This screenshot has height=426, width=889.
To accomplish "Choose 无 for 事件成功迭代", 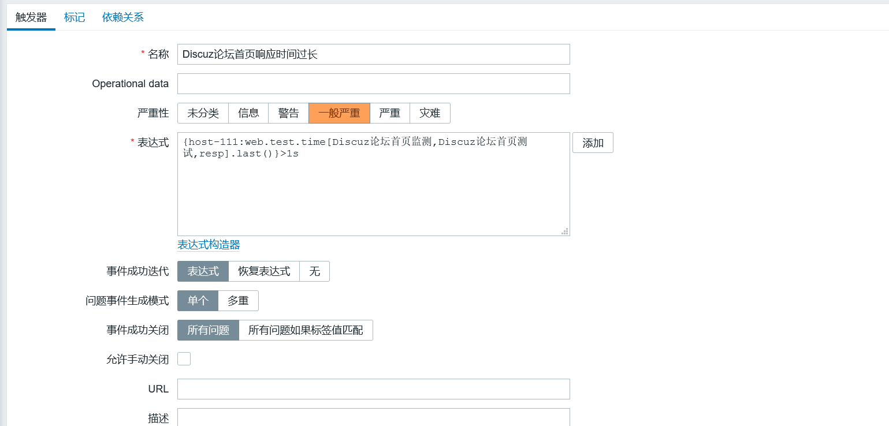I will [x=314, y=271].
